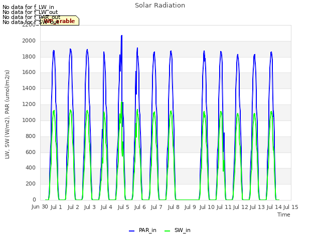Click the Jul 7 x-axis label
321x240 pixels.
click(x=156, y=207)
